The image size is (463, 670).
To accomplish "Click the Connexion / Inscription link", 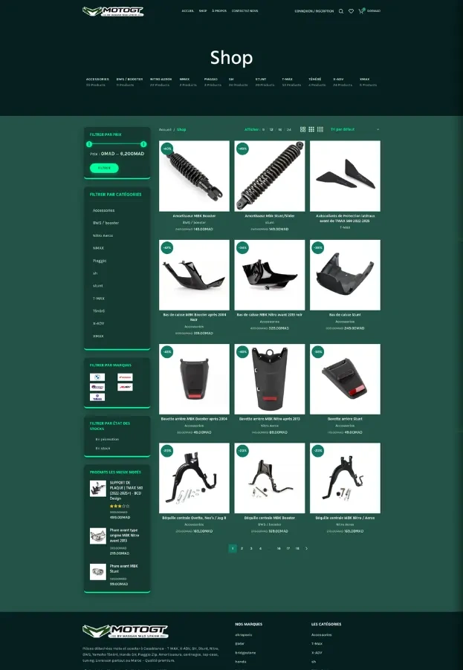I will [314, 11].
